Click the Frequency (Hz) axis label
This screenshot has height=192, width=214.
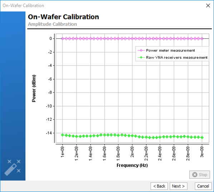coord(132,165)
